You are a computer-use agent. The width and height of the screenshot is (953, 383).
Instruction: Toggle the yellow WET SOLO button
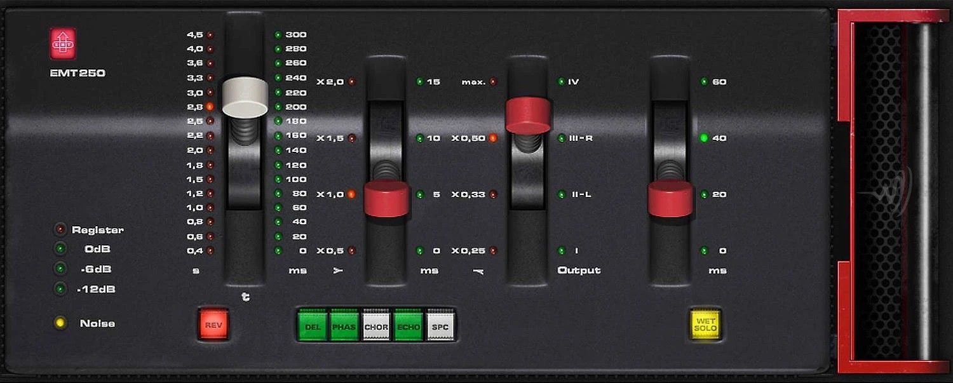[x=705, y=325]
